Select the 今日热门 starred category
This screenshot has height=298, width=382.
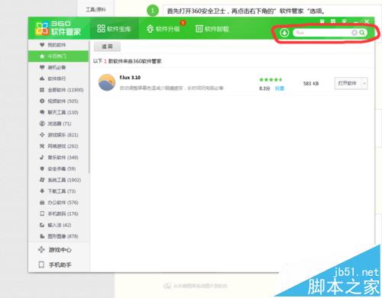(x=58, y=56)
